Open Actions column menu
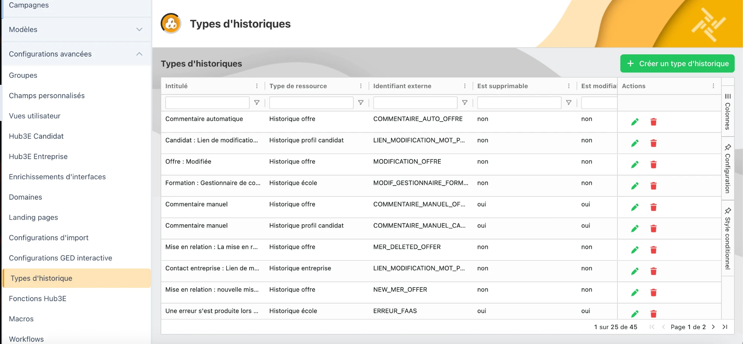The image size is (743, 344). tap(713, 86)
